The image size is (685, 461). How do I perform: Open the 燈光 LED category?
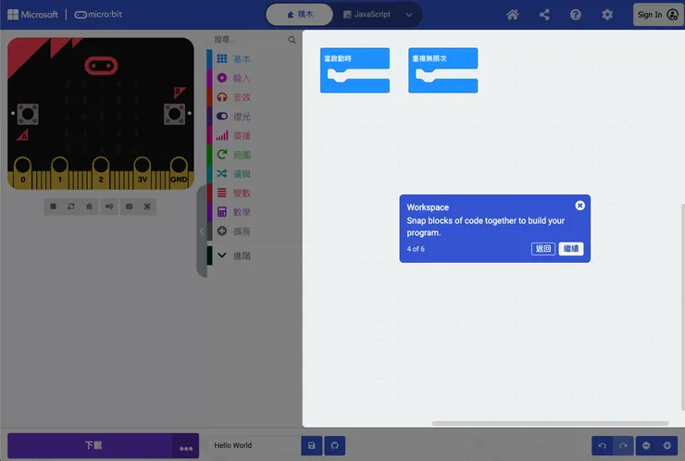pyautogui.click(x=254, y=117)
